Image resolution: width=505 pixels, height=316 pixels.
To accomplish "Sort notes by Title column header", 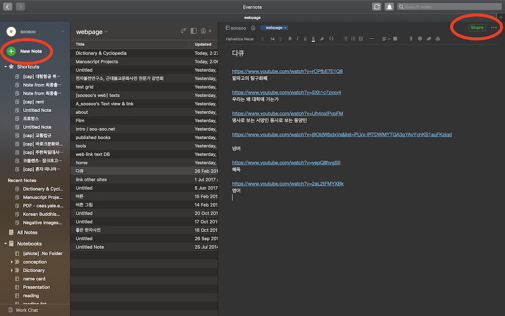I will point(130,44).
